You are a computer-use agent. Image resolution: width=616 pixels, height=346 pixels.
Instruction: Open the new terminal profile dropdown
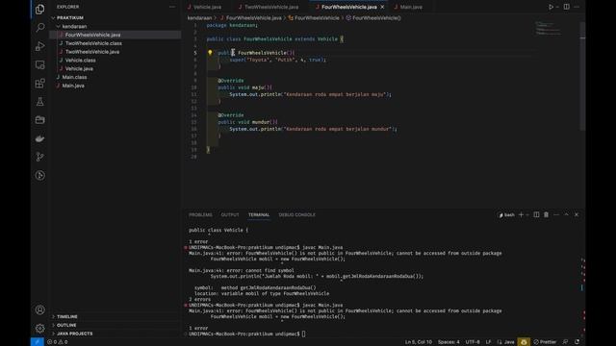pos(527,214)
